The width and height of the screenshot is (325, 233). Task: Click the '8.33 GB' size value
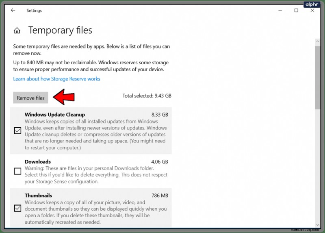[160, 115]
